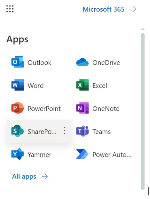Click the OneNote text label
Screen dimensions: 150x199
click(106, 109)
